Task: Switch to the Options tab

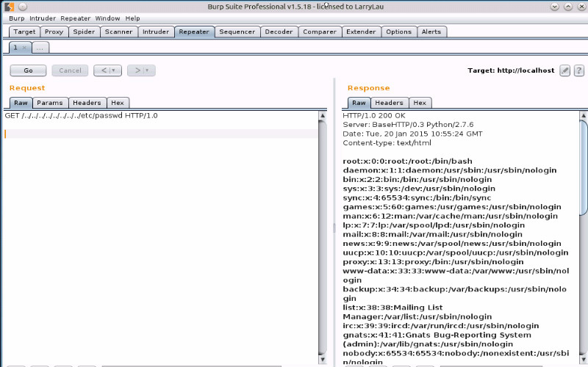Action: click(x=398, y=32)
